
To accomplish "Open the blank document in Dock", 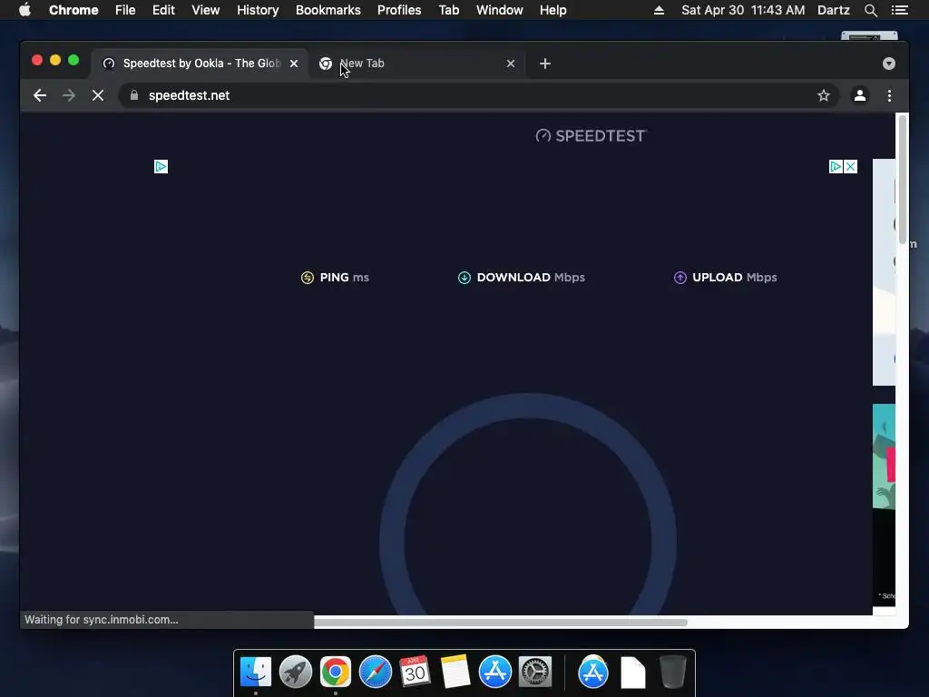I will click(632, 672).
